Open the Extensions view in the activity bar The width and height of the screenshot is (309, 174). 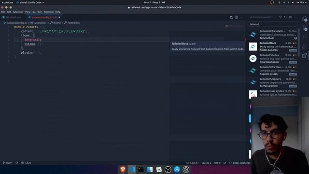(x=304, y=56)
